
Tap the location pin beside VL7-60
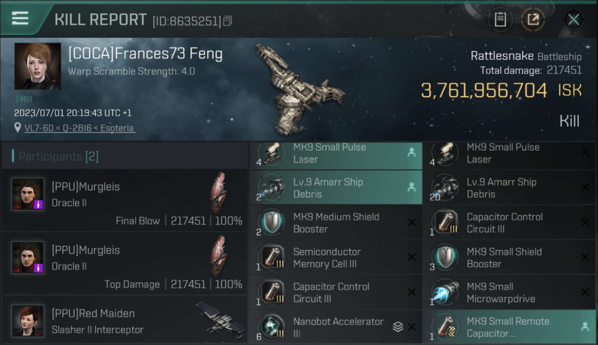[x=17, y=127]
